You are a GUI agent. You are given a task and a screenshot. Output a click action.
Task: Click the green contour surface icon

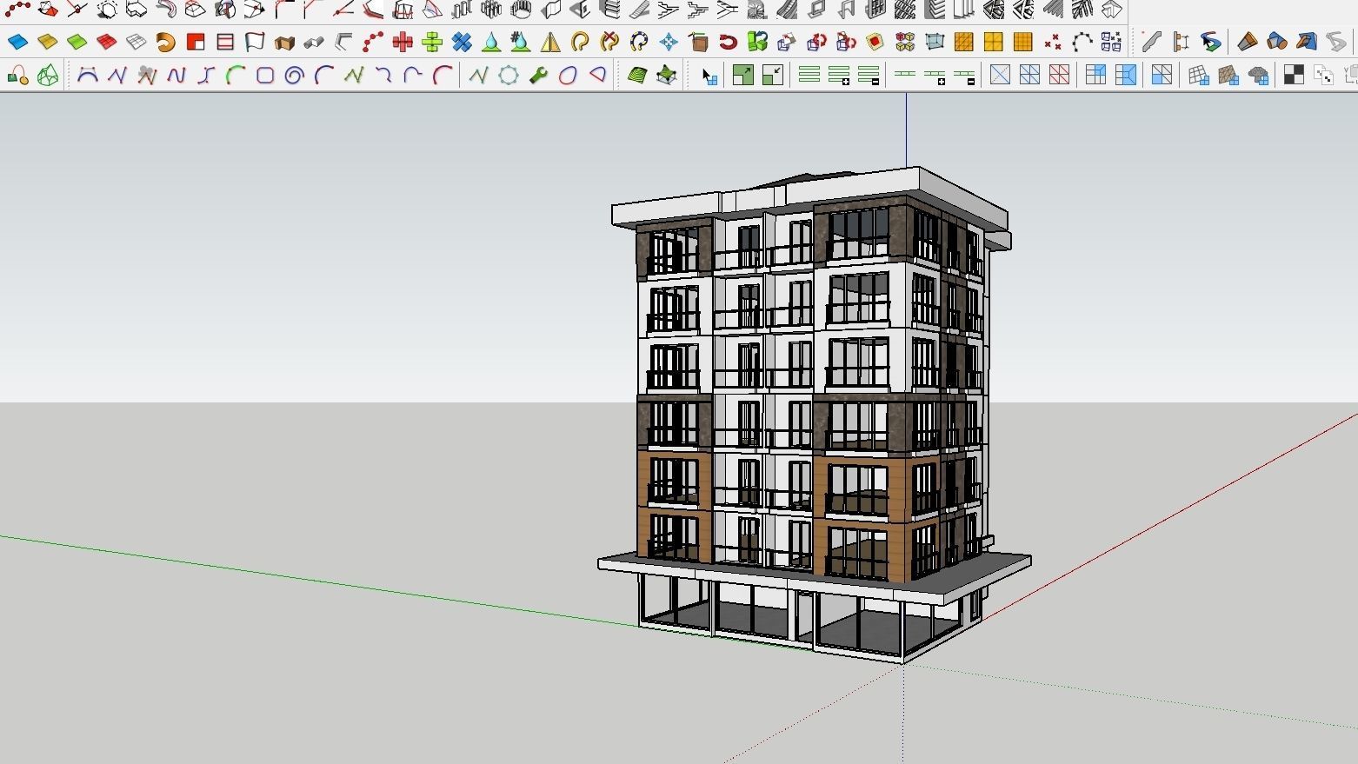coord(637,76)
